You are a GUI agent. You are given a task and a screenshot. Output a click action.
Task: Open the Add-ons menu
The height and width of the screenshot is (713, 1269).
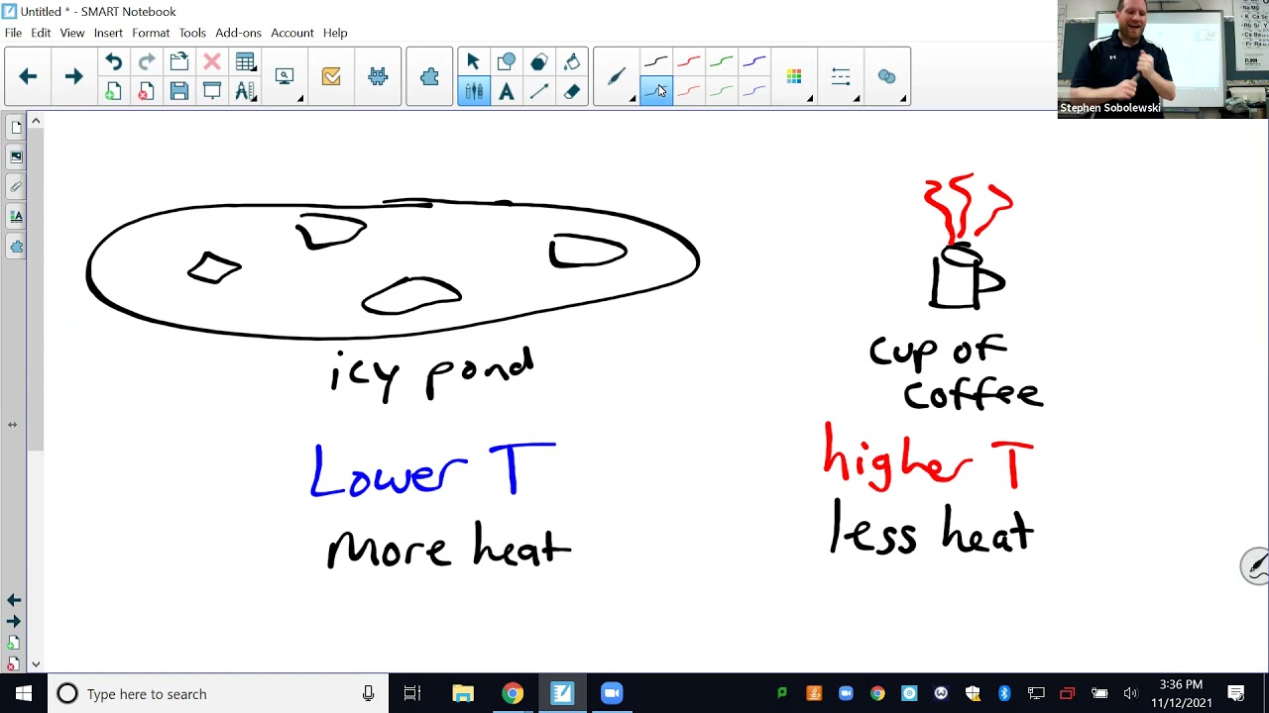click(238, 33)
